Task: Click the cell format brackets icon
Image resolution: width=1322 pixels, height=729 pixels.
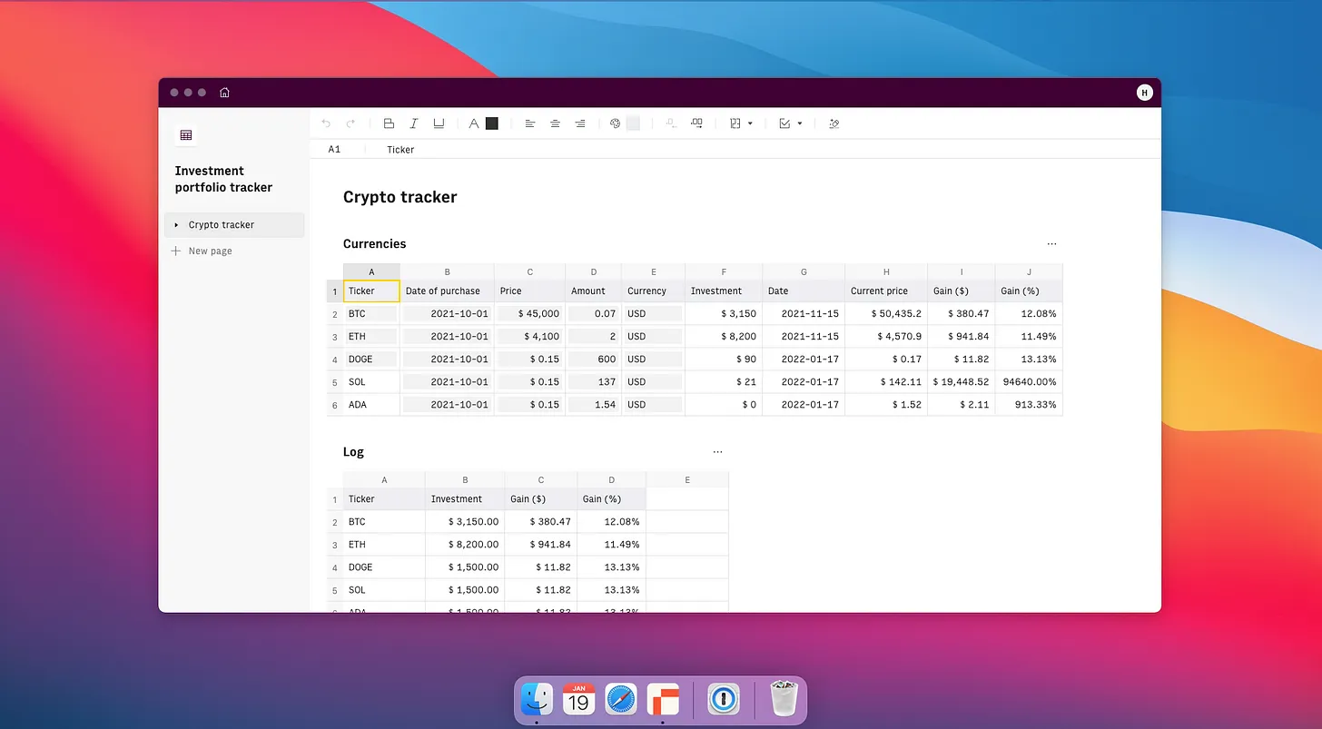Action: (735, 123)
